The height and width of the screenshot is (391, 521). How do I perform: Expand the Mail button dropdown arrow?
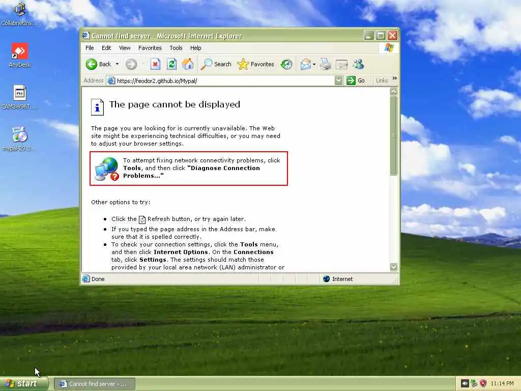tap(314, 64)
